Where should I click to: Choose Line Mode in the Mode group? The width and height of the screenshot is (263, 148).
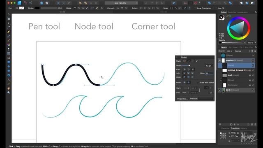(87, 8)
